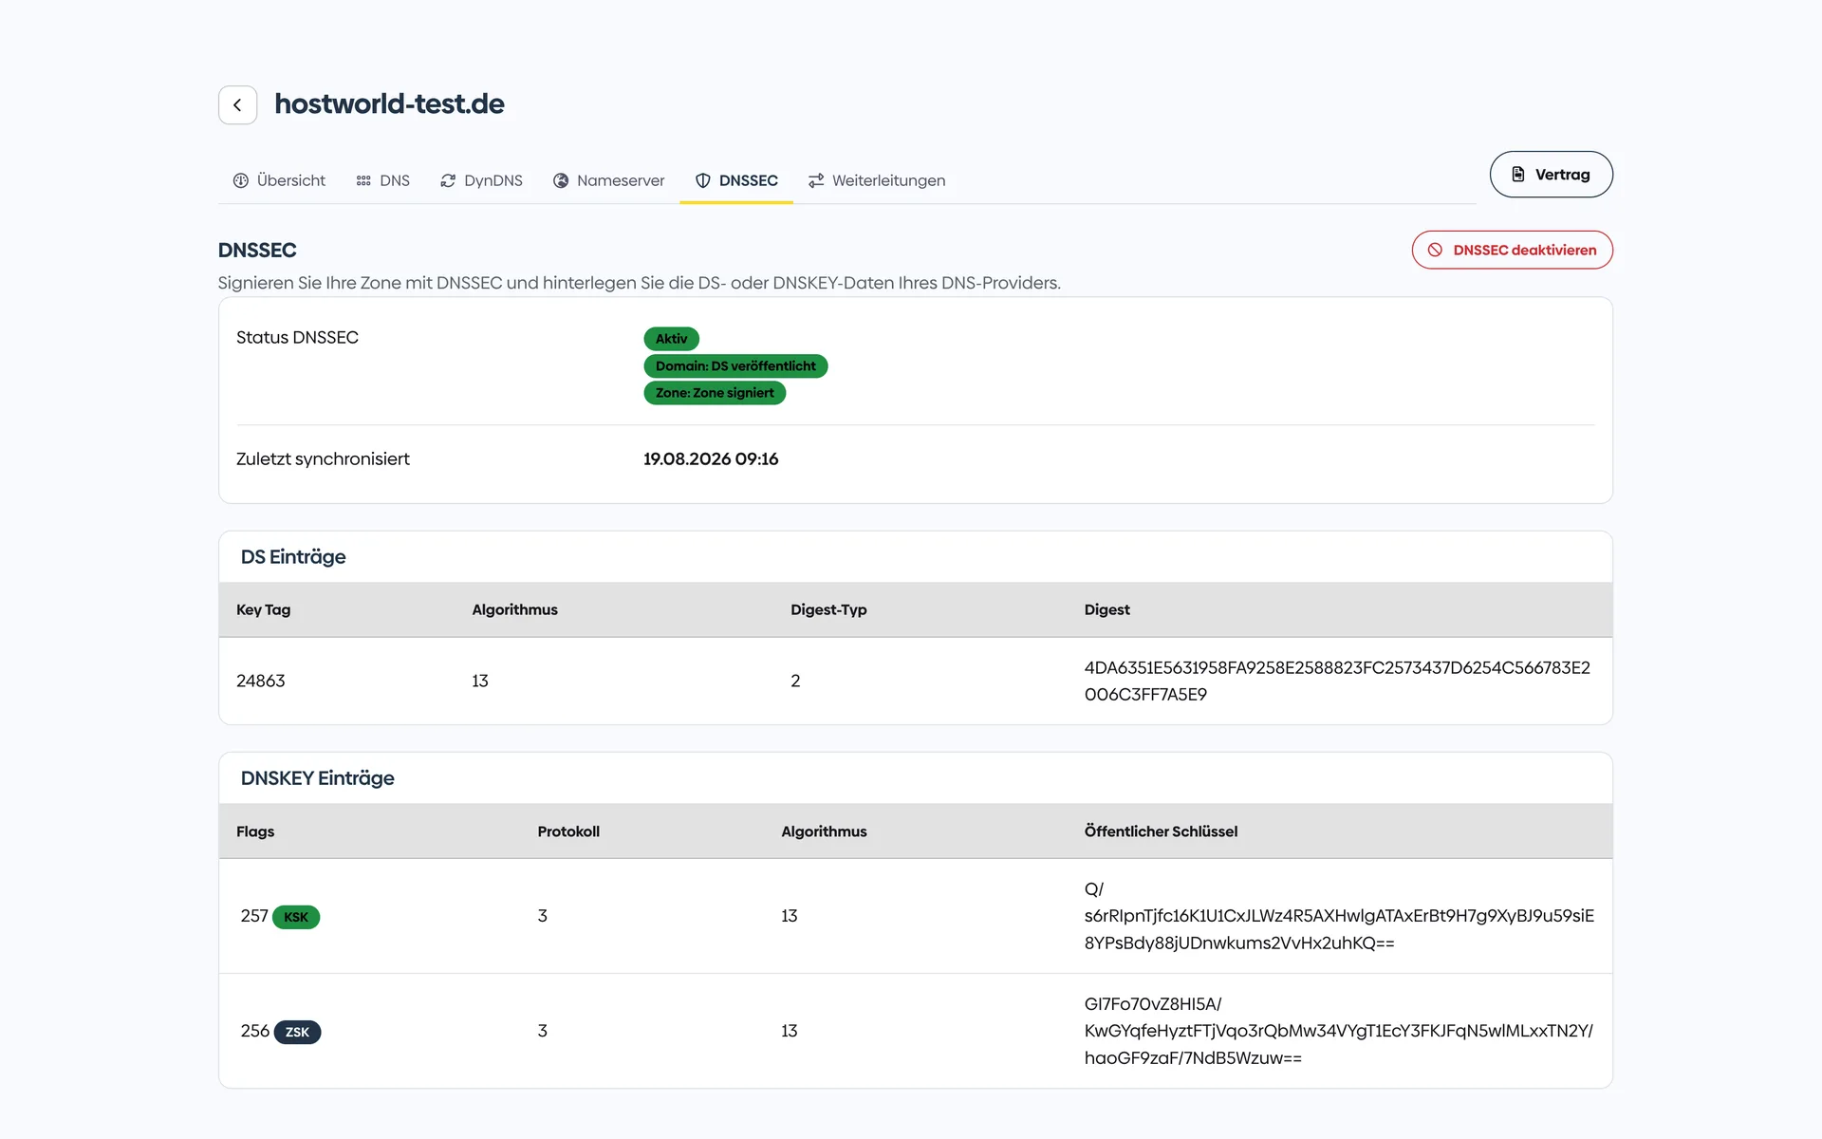Click the 'Domain: DS veröffentlicht' badge
The width and height of the screenshot is (1822, 1139).
[735, 366]
